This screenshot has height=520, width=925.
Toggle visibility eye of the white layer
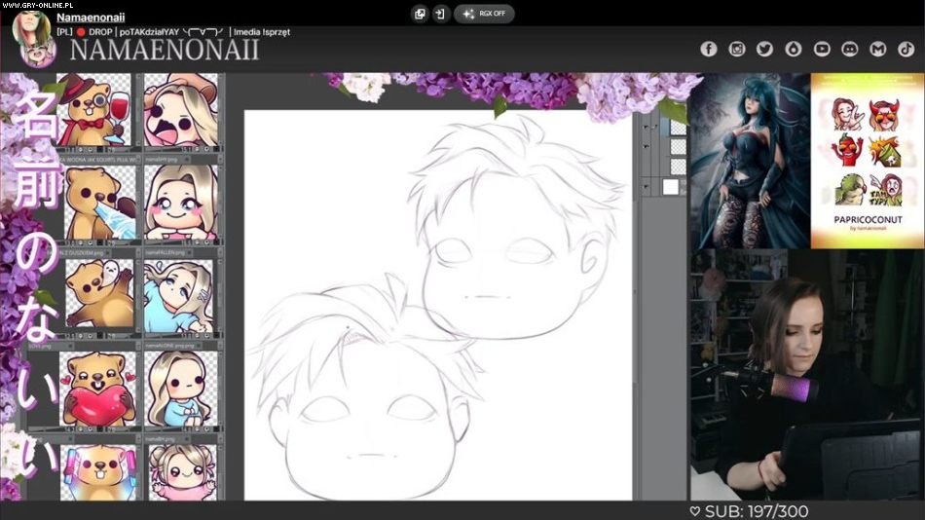(645, 186)
